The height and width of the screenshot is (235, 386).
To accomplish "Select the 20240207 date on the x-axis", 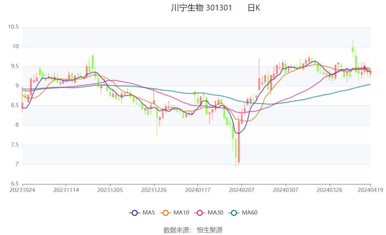I will click(242, 189).
